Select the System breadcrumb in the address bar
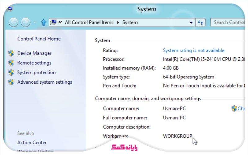248x155 pixels. (x=130, y=22)
